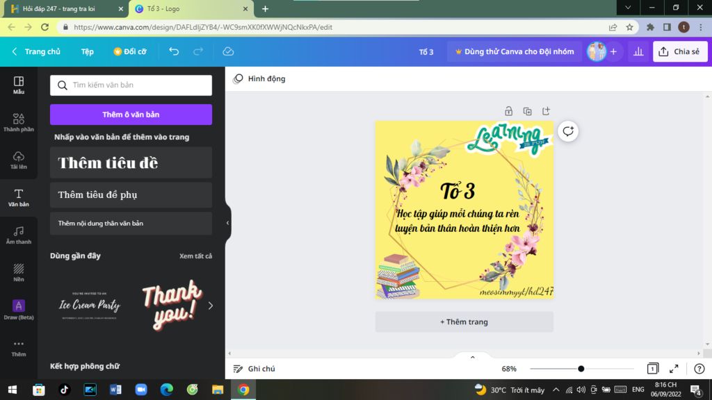Screen dimensions: 712x400
Task: Select the Learning is fun sticker
Action: [x=508, y=139]
